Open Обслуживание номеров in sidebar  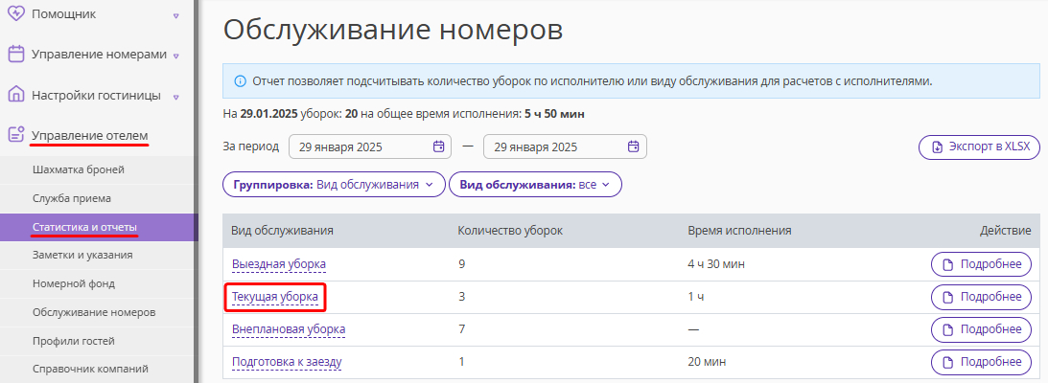[94, 312]
